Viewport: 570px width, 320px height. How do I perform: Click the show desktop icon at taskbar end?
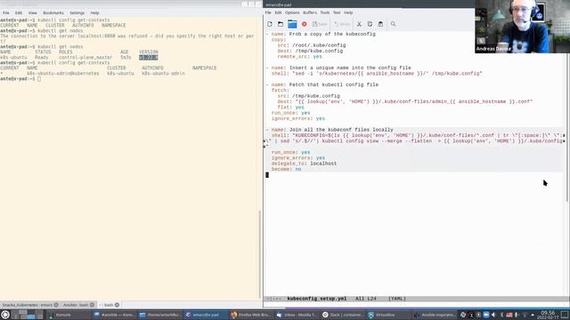coord(565,315)
